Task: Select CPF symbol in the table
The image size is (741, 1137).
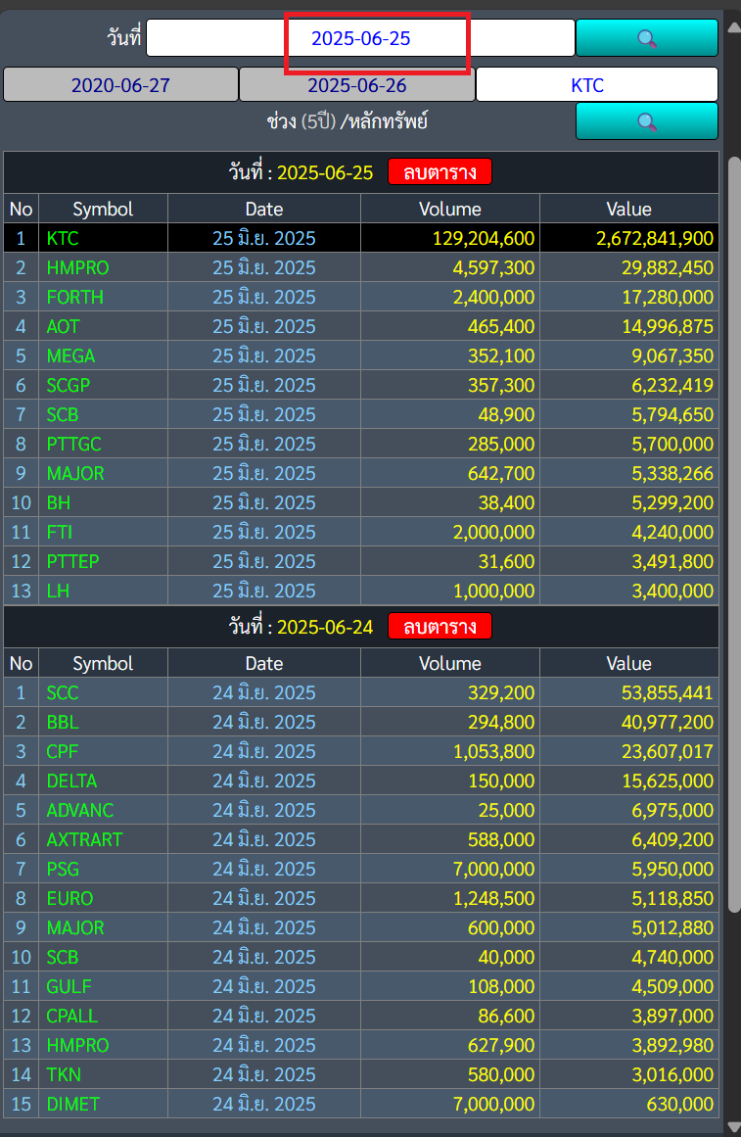Action: [x=63, y=751]
